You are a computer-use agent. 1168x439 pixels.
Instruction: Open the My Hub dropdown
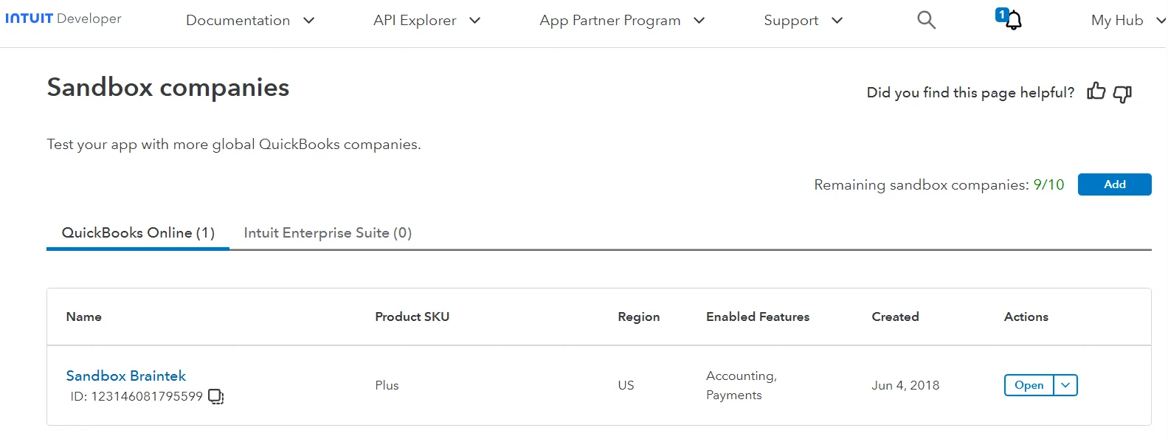[x=1128, y=21]
